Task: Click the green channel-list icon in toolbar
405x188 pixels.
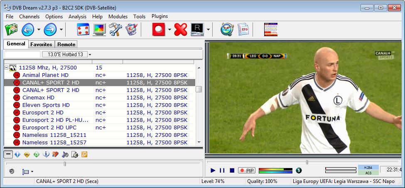Action: [x=11, y=30]
